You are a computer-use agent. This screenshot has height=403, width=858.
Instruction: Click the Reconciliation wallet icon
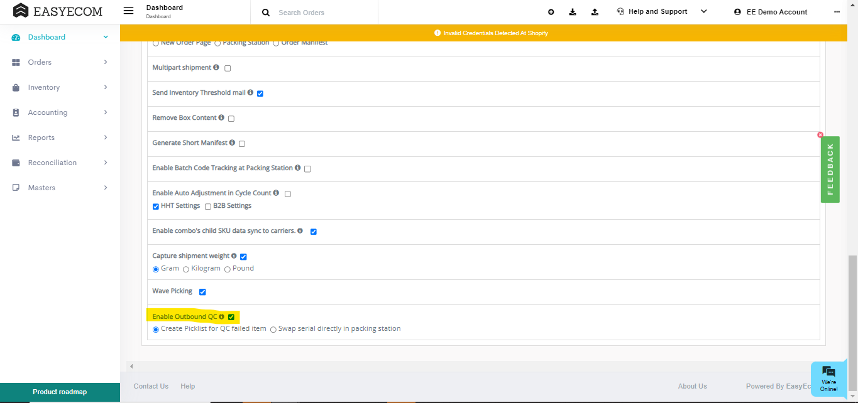[x=16, y=163]
